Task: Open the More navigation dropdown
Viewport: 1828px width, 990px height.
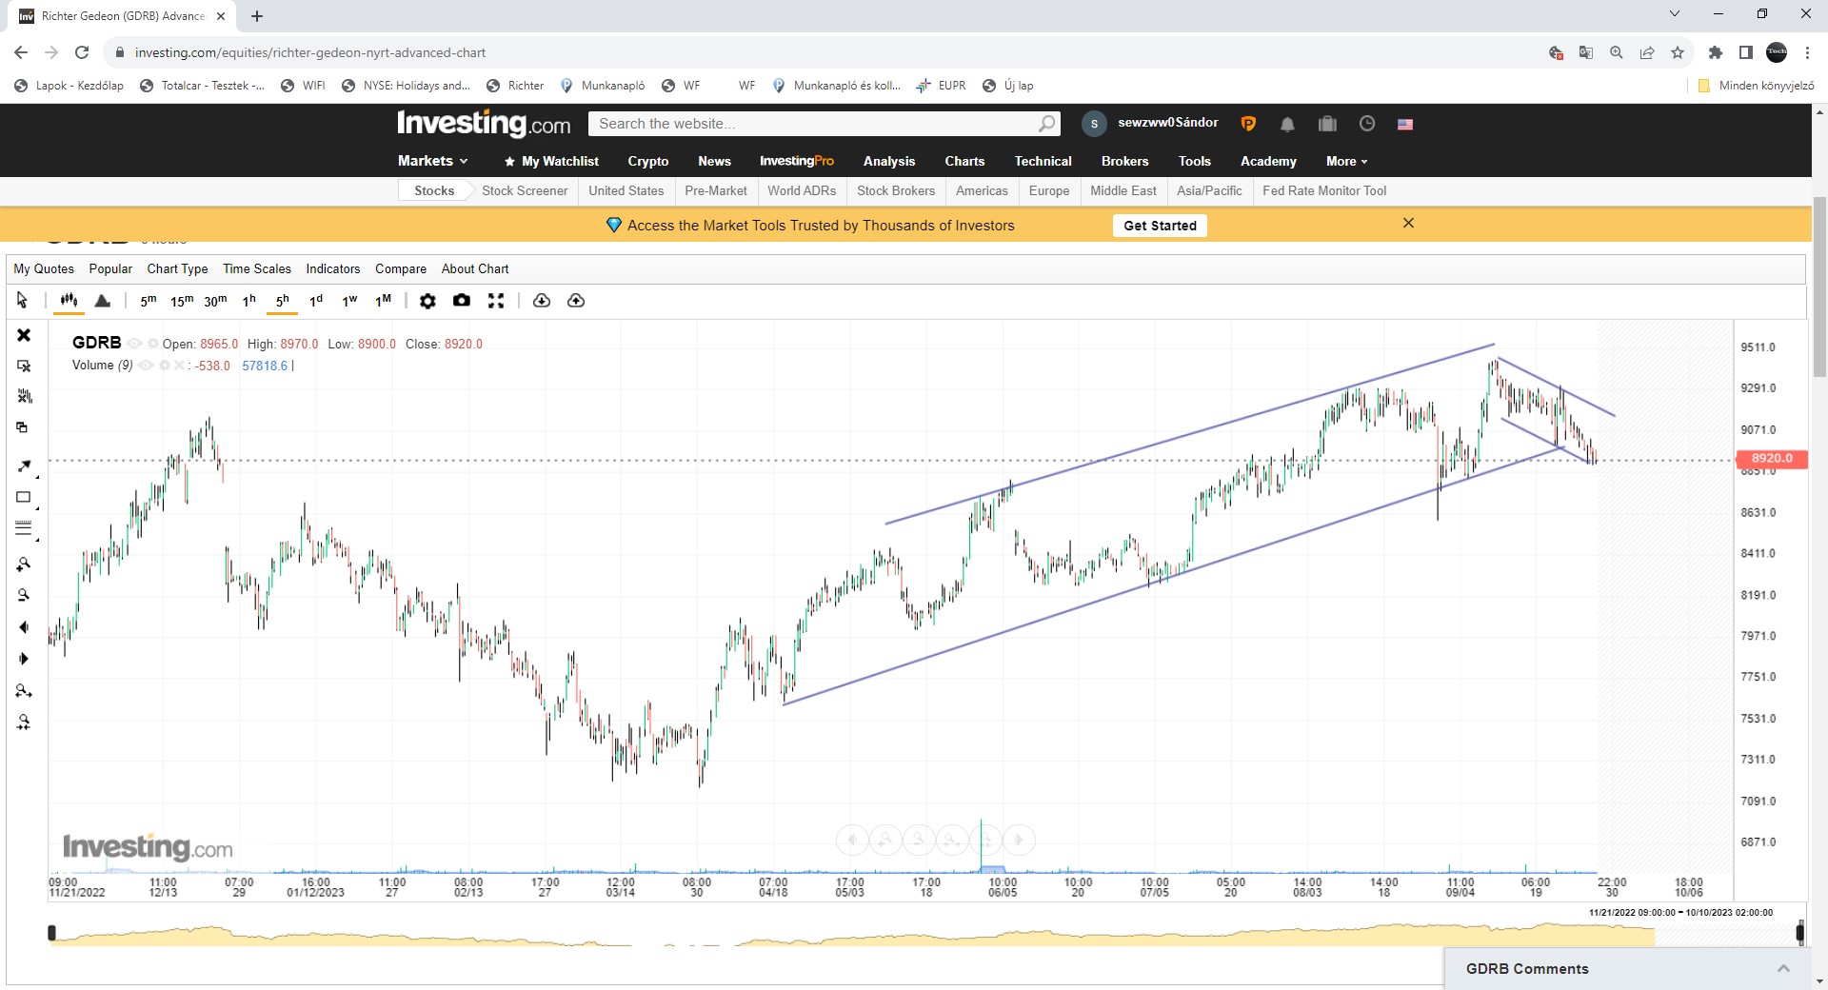Action: [1346, 161]
